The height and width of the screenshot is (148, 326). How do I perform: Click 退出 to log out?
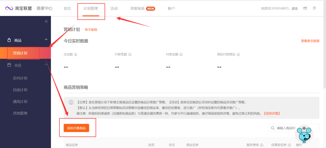(295, 8)
